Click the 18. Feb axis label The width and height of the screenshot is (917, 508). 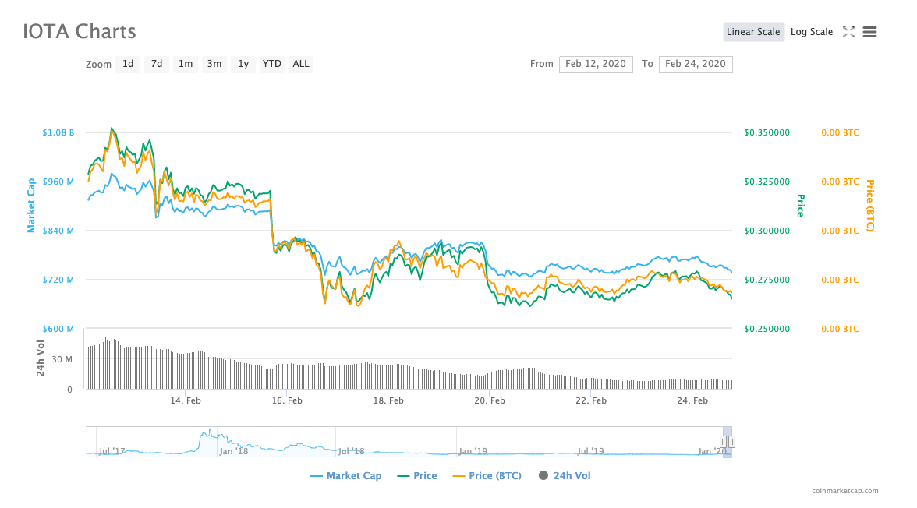click(388, 401)
